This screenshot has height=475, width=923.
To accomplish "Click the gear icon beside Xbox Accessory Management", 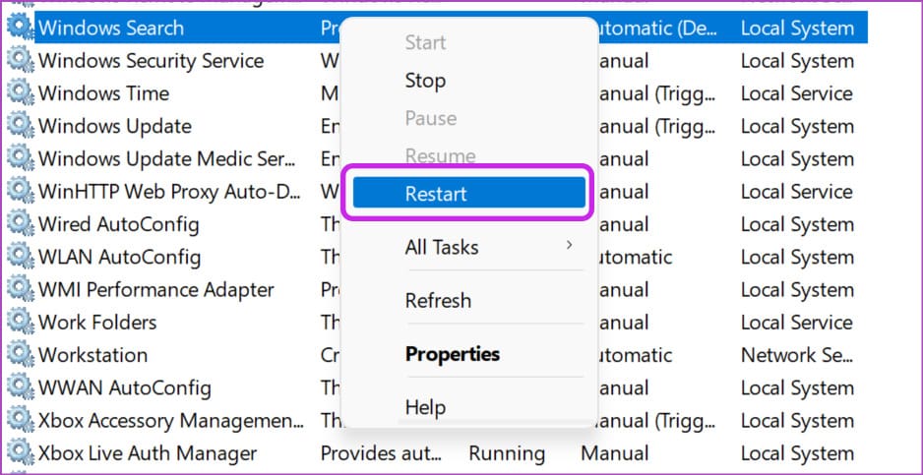I will [20, 421].
